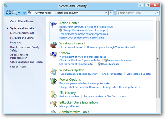Open Control Panel Home in the sidebar
This screenshot has width=166, height=119.
click(22, 21)
